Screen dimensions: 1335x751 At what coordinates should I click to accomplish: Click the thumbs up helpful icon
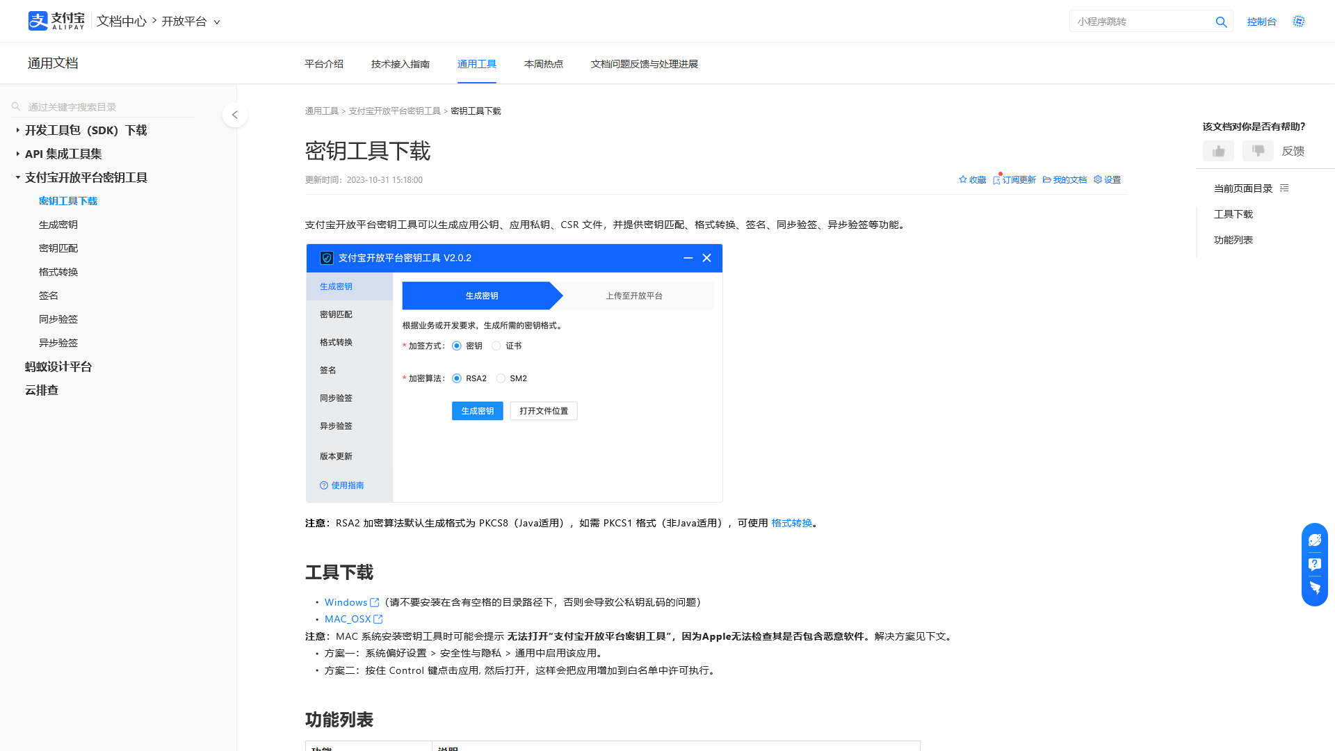point(1218,151)
